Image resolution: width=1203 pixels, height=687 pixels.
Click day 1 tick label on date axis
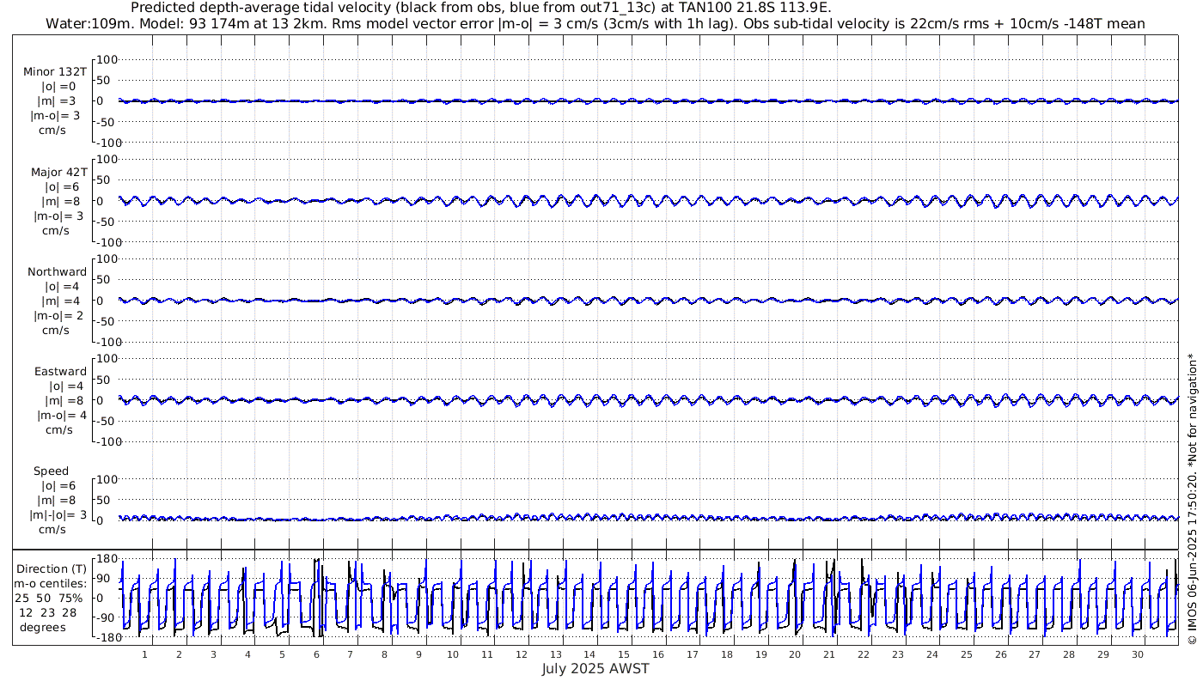(x=144, y=654)
